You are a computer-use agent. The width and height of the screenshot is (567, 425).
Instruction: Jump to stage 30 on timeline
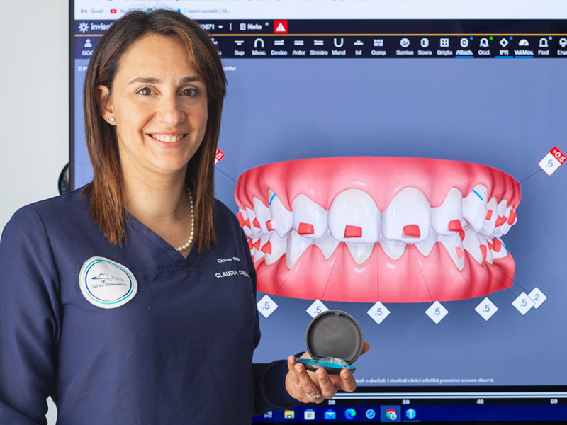tap(405, 402)
